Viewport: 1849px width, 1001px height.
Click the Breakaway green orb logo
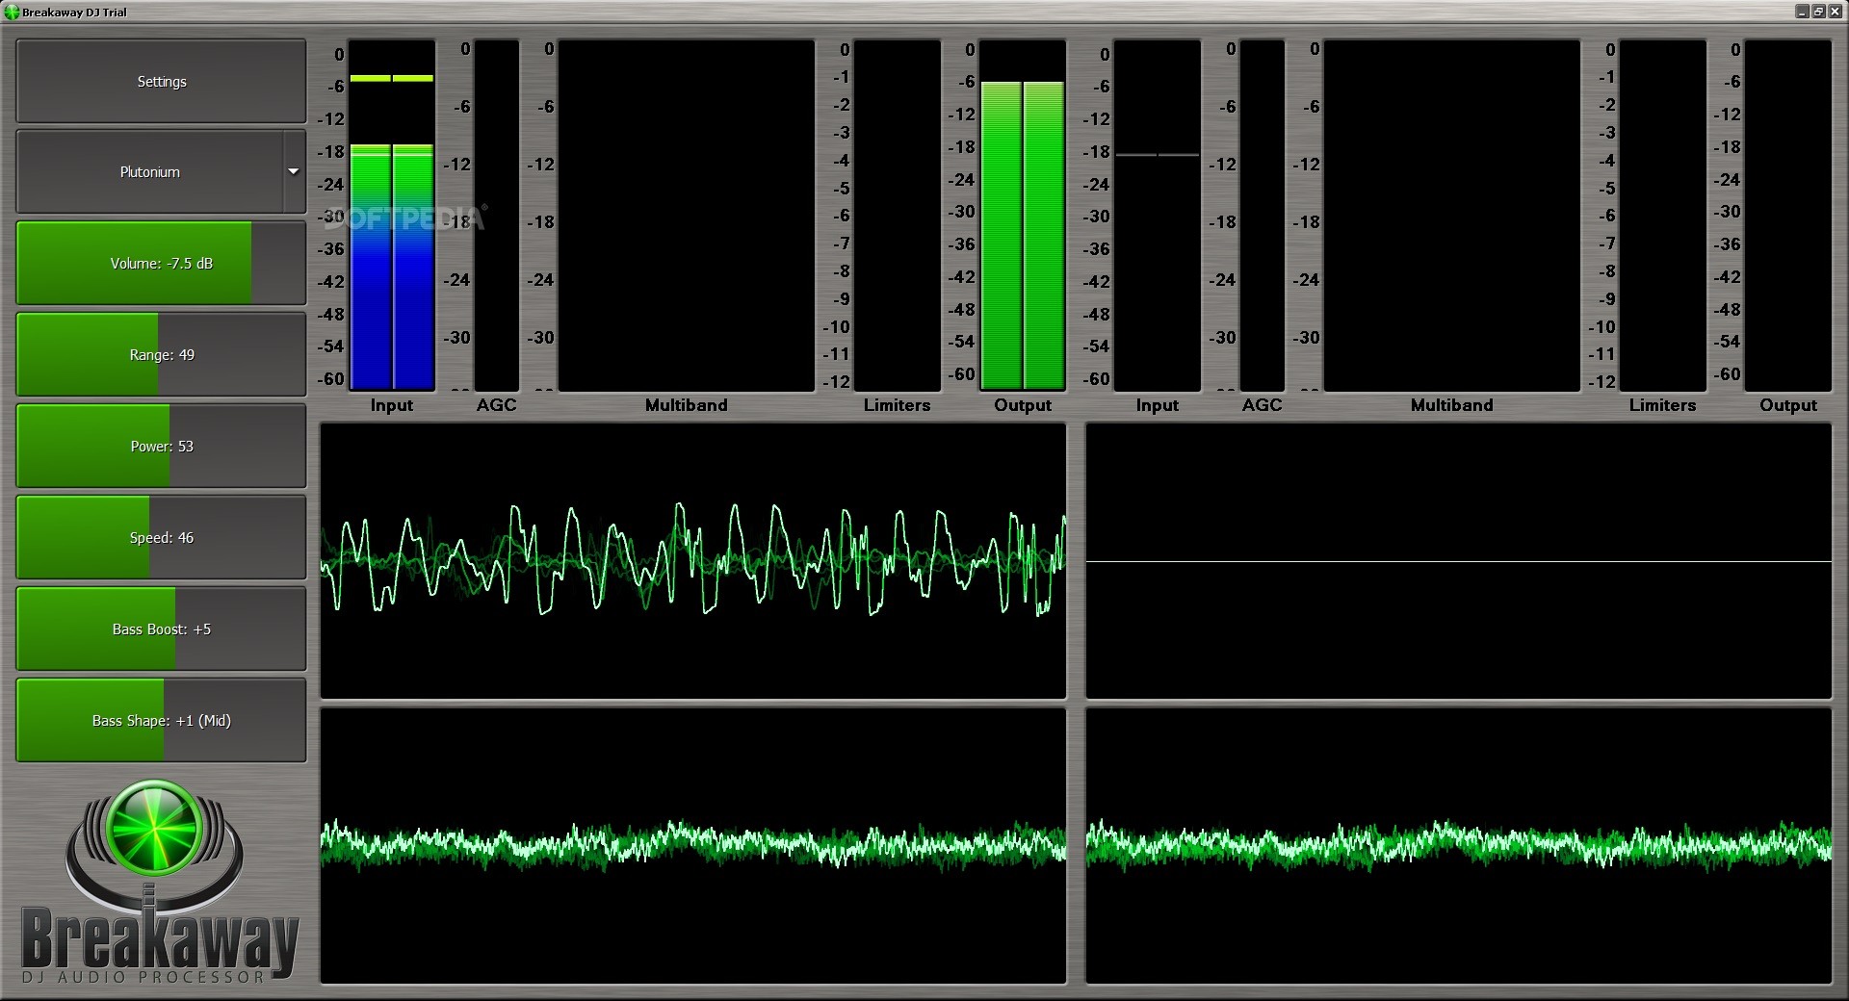[x=154, y=828]
